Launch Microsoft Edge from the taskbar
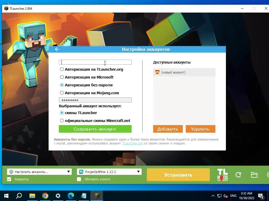The width and height of the screenshot is (269, 201). pos(71,196)
